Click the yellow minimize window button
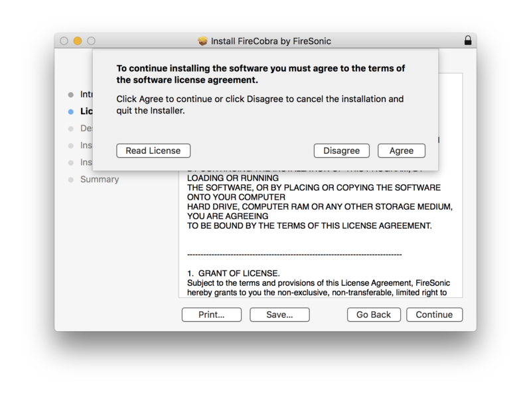Viewport: 531px width, 398px height. (78, 41)
